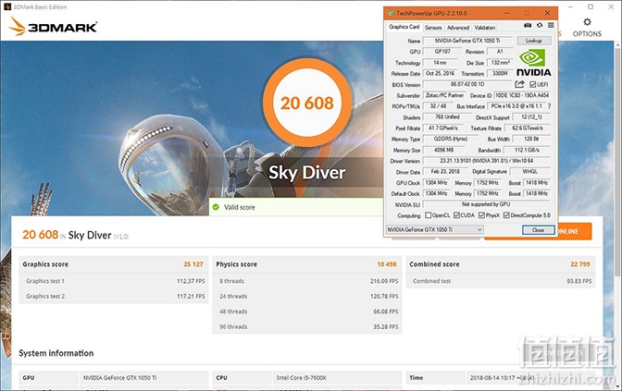Click the Combined score value 22 799
Viewport: 622px width, 391px height.
580,264
